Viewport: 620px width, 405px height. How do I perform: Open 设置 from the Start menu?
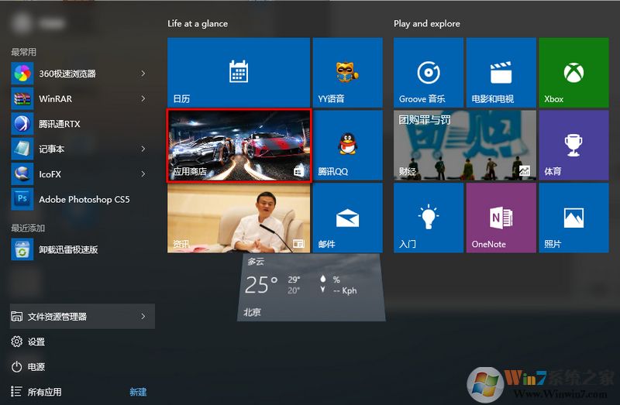(x=36, y=342)
